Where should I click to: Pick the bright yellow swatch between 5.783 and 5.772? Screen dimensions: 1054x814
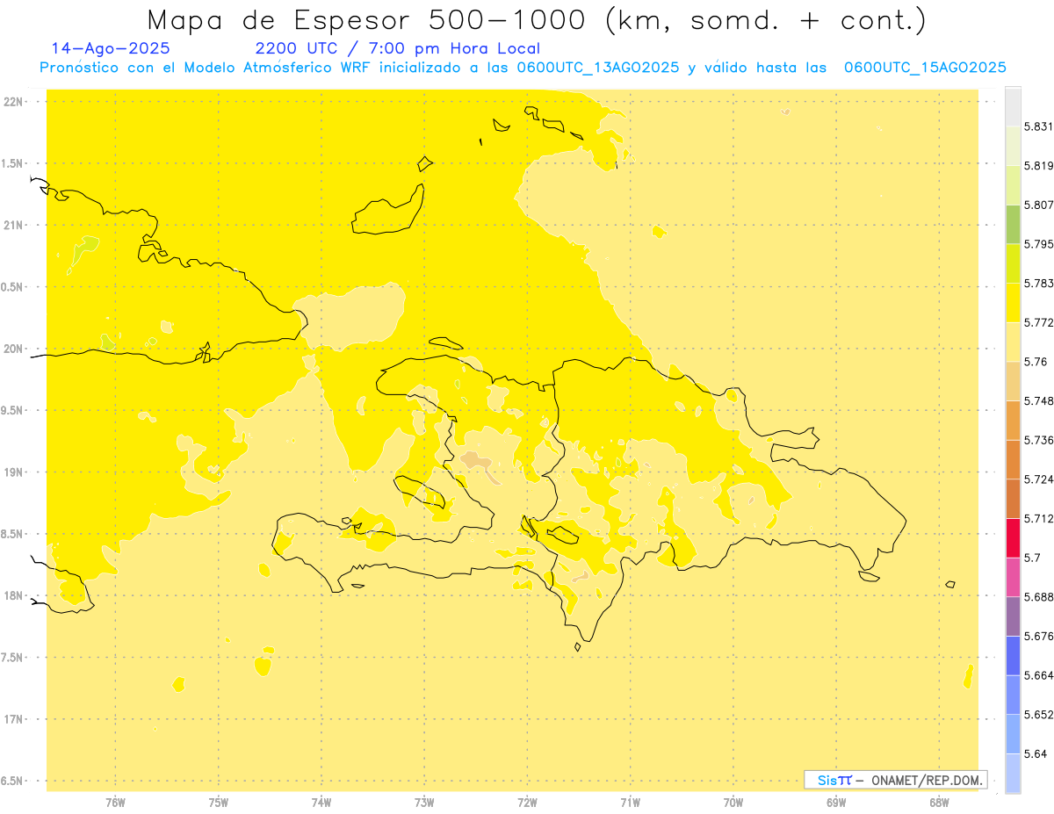pyautogui.click(x=1013, y=302)
